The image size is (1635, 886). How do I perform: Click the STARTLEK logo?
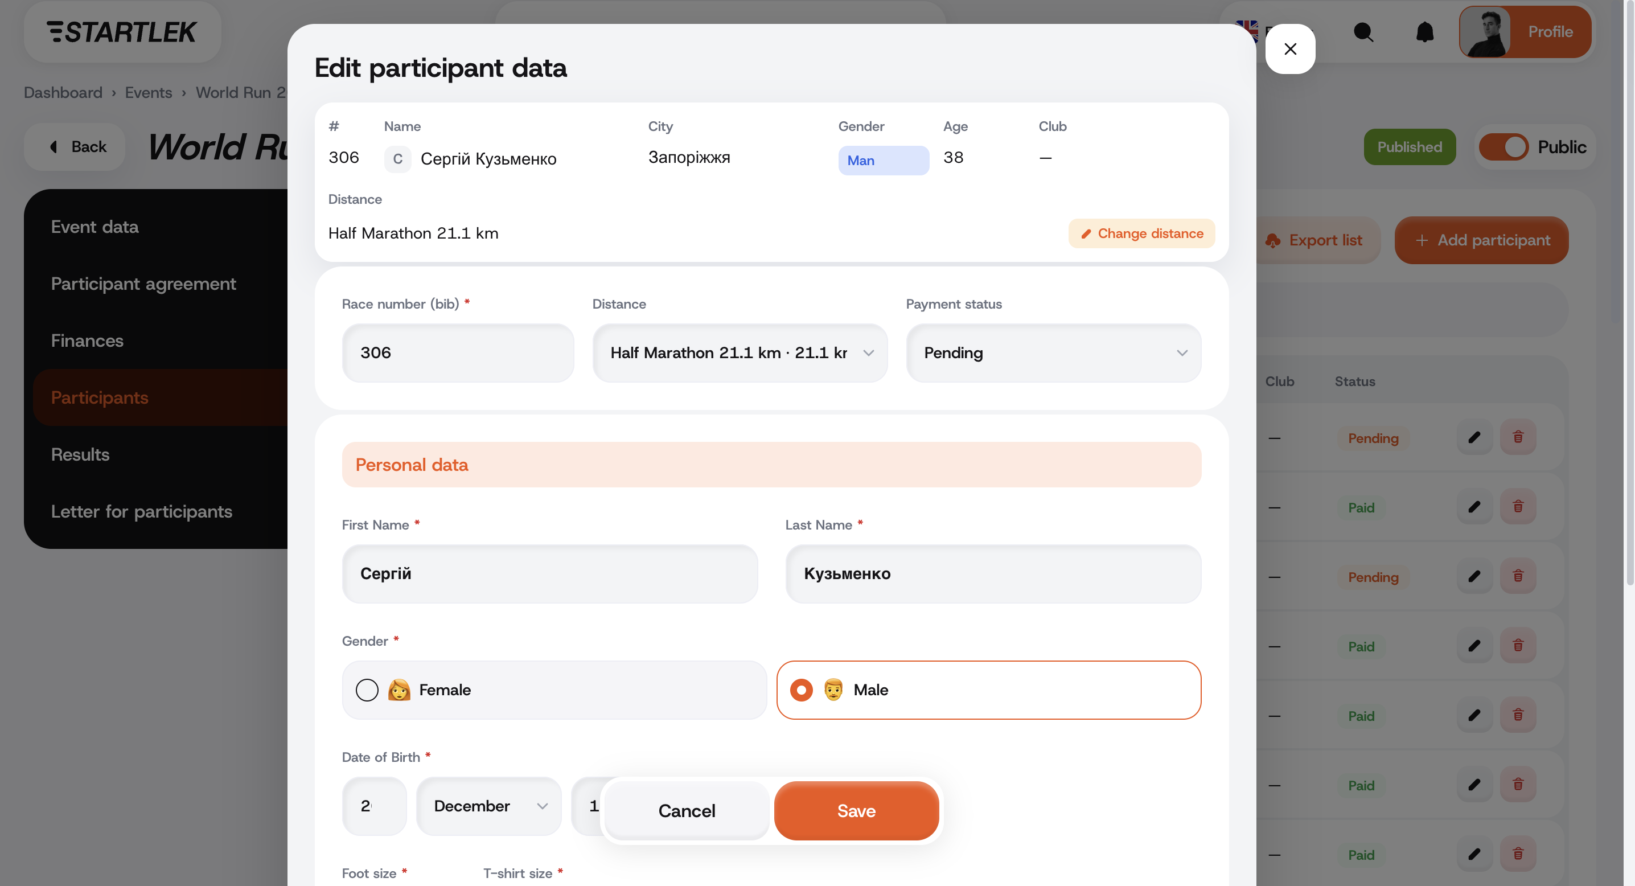pyautogui.click(x=122, y=32)
